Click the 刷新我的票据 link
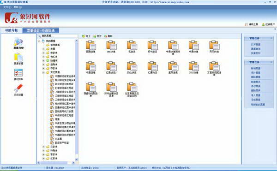This screenshot has height=171, width=277. click(x=258, y=105)
